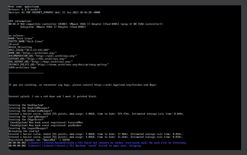Click the PRETTY_NAME="Arch Linux" line
This screenshot has height=155, width=247.
click(x=26, y=42)
